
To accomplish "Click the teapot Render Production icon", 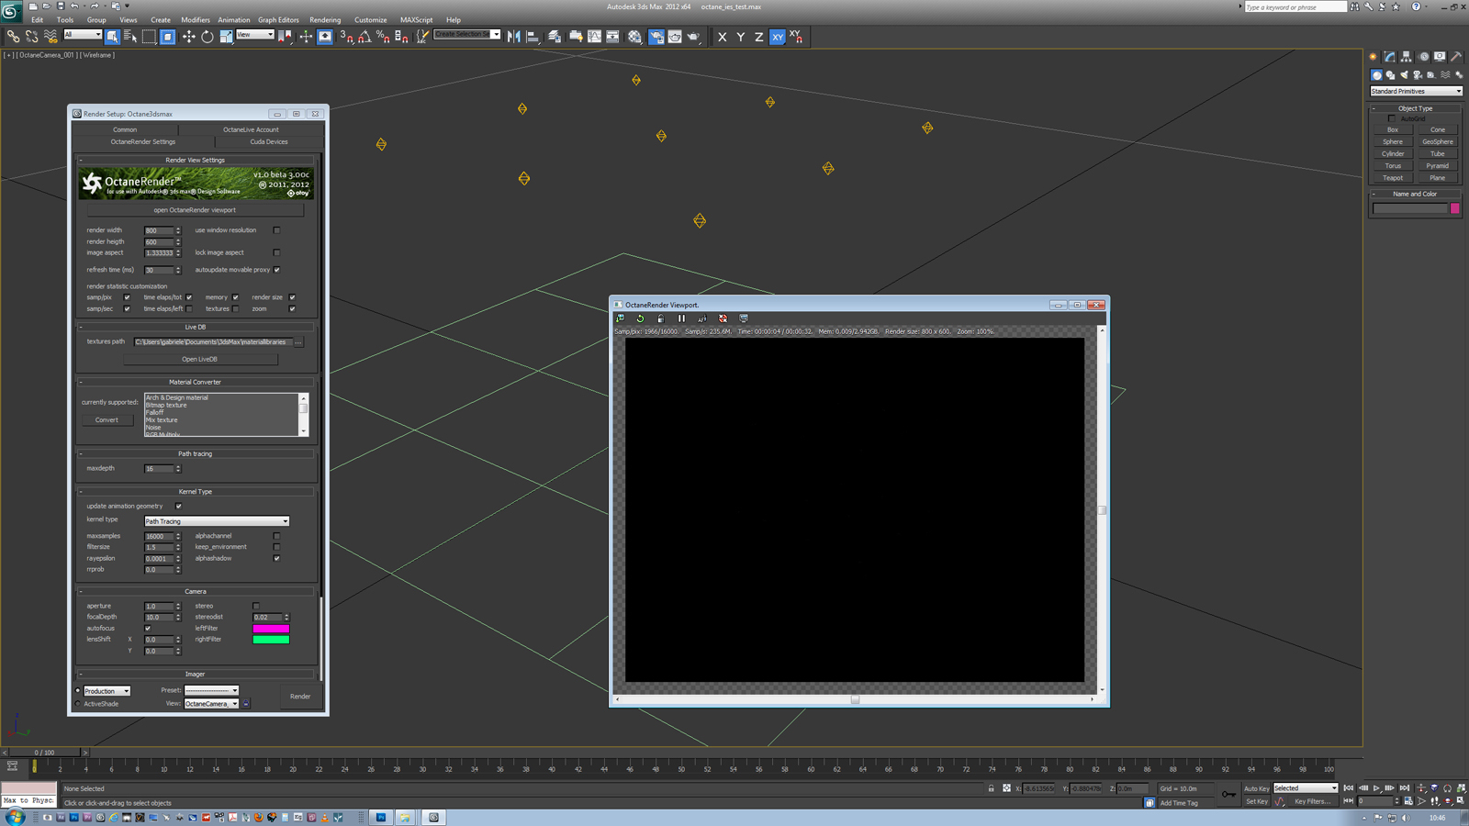I will 693,37.
